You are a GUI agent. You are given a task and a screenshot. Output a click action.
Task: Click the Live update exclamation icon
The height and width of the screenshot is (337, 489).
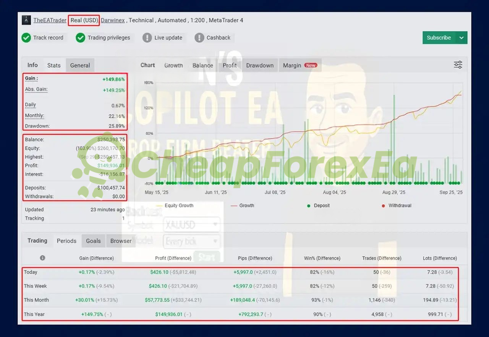(147, 37)
